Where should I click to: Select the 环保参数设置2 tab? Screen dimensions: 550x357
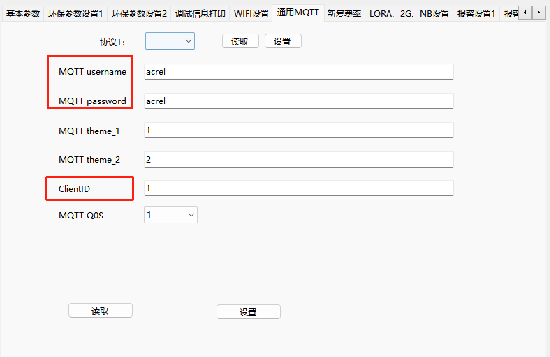point(139,14)
